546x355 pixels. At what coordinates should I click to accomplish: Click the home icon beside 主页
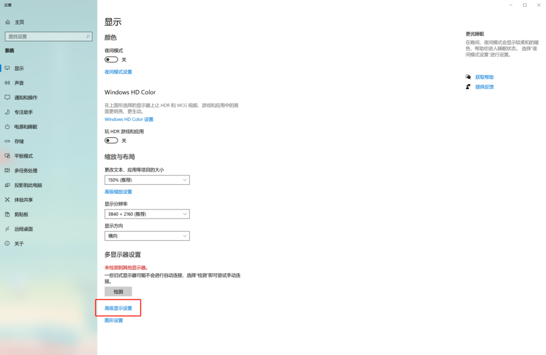coord(8,22)
